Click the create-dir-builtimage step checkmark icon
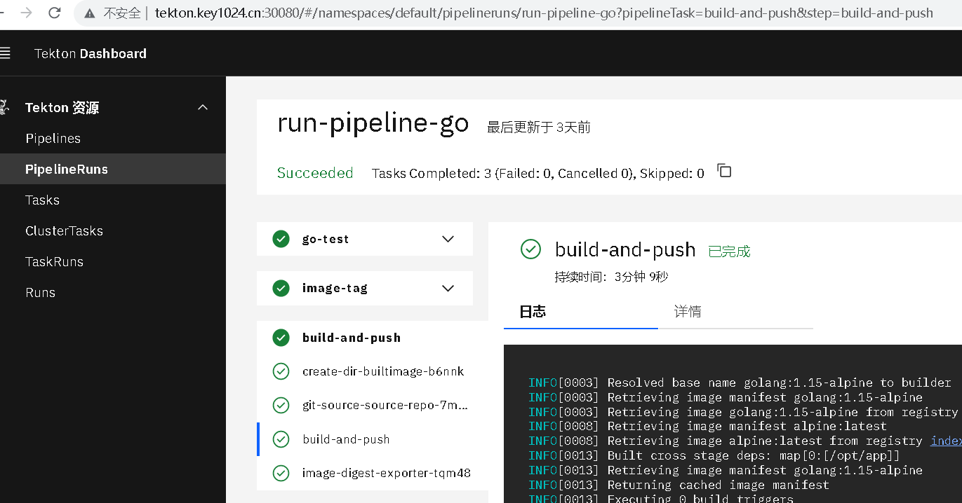The image size is (962, 503). coord(281,371)
